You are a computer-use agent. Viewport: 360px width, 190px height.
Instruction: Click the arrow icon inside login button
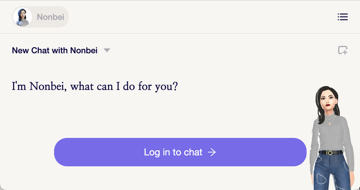coord(212,152)
